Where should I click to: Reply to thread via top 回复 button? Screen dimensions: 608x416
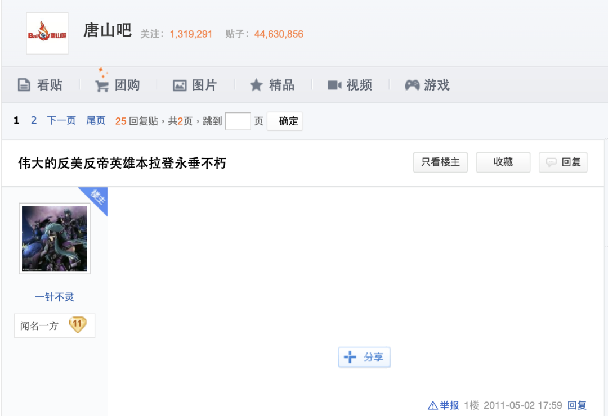563,162
